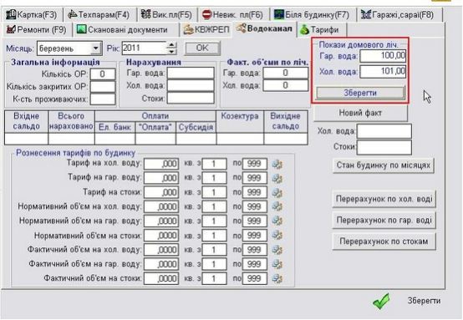463x320 pixels.
Task: Click house meter Хол. вода field 101,00
Action: 383,72
